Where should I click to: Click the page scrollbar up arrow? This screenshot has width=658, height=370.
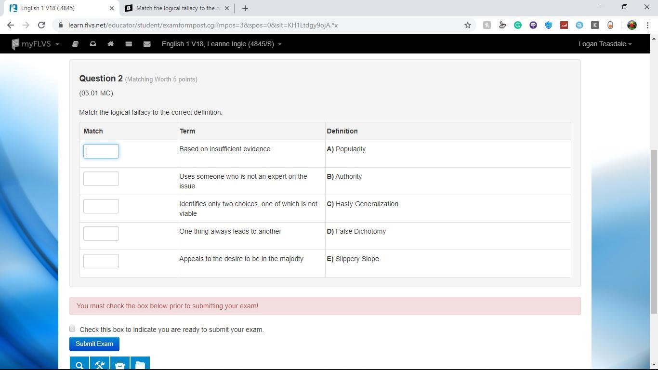click(x=654, y=38)
